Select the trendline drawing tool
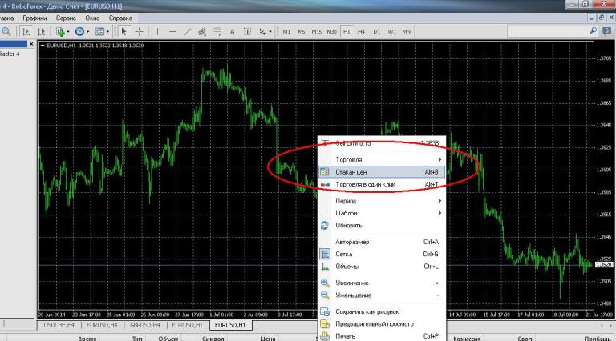Image resolution: width=616 pixels, height=341 pixels. click(x=188, y=31)
